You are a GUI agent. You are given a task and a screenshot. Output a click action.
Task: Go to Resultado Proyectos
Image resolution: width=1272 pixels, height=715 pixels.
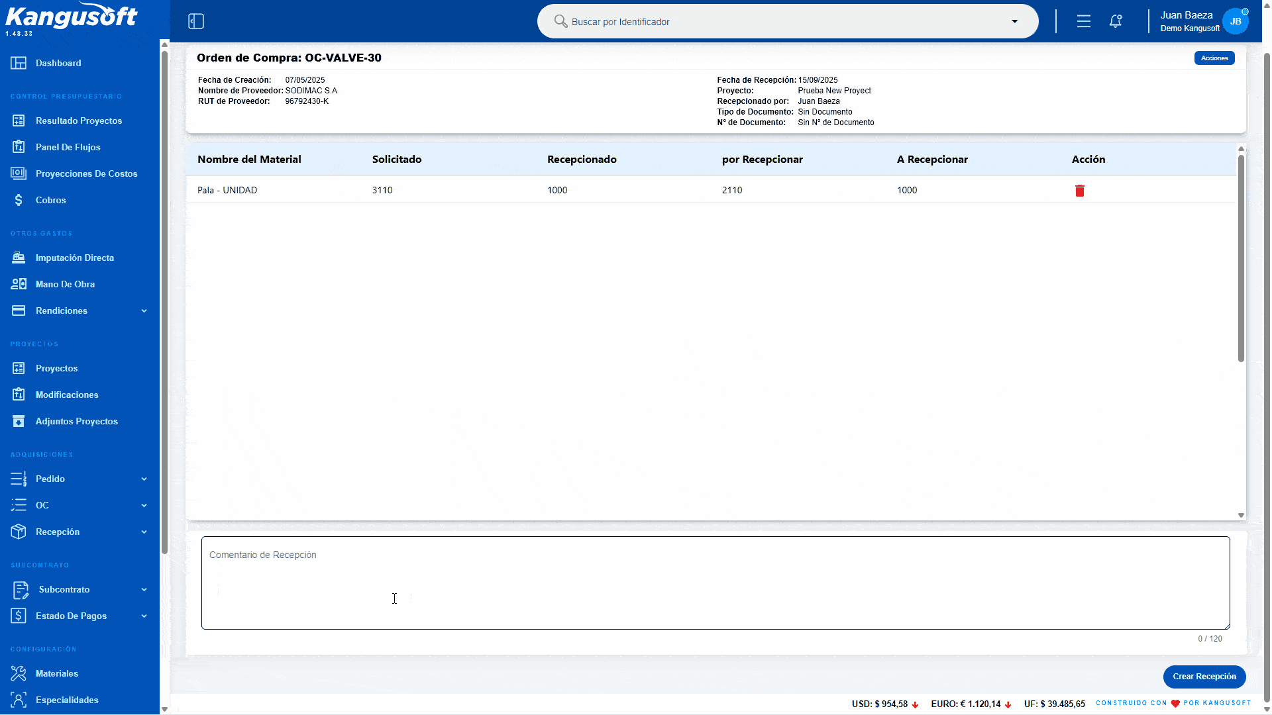(79, 120)
